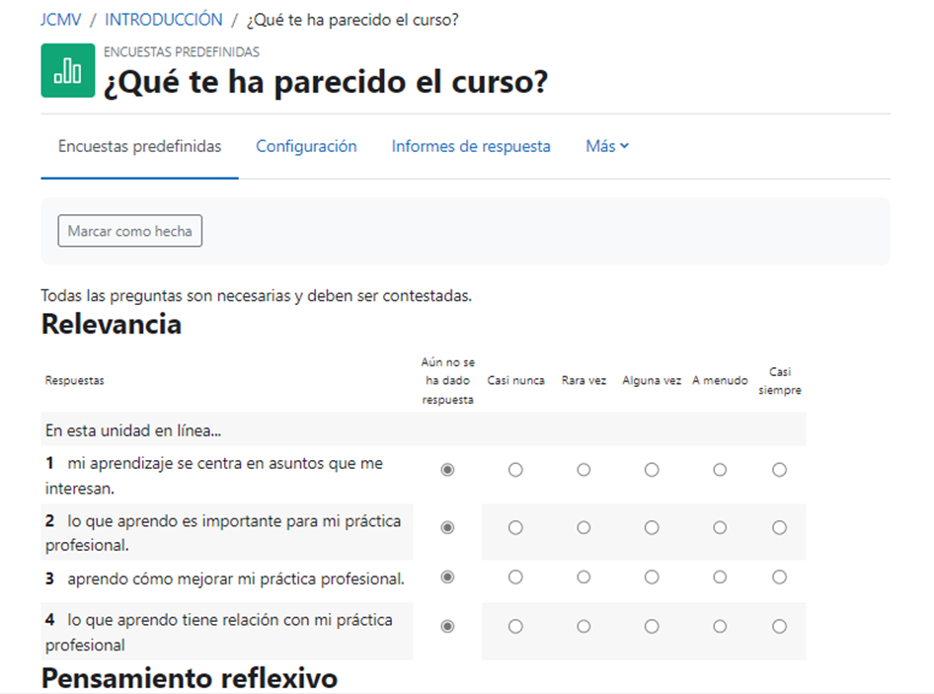Select "Casi siempre" for question 4
The height and width of the screenshot is (694, 934).
780,626
